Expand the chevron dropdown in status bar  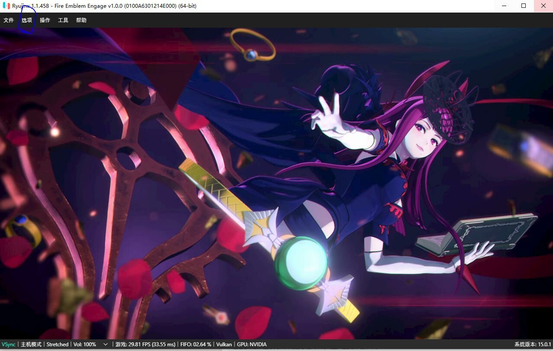pyautogui.click(x=106, y=345)
